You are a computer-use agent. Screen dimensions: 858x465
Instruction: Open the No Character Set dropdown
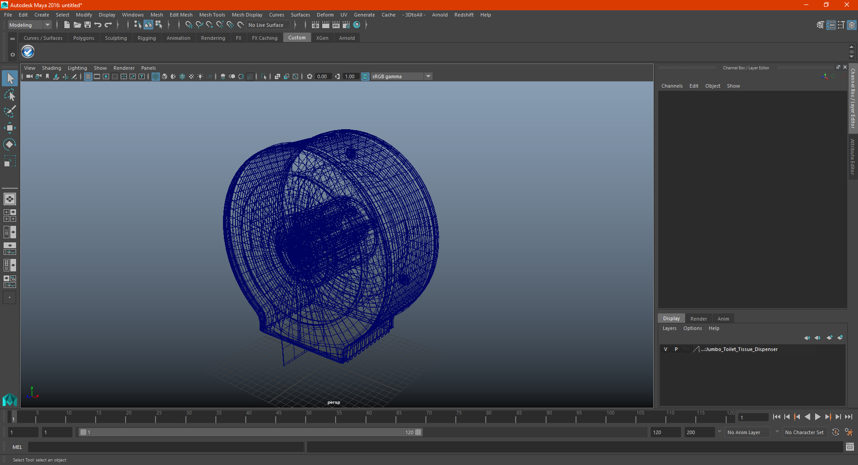pyautogui.click(x=804, y=432)
